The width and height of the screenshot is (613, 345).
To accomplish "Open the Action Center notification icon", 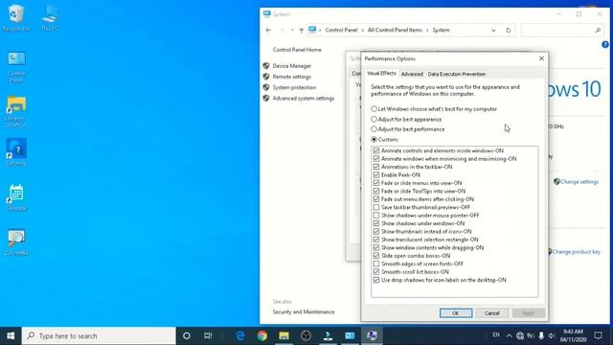I will point(598,335).
